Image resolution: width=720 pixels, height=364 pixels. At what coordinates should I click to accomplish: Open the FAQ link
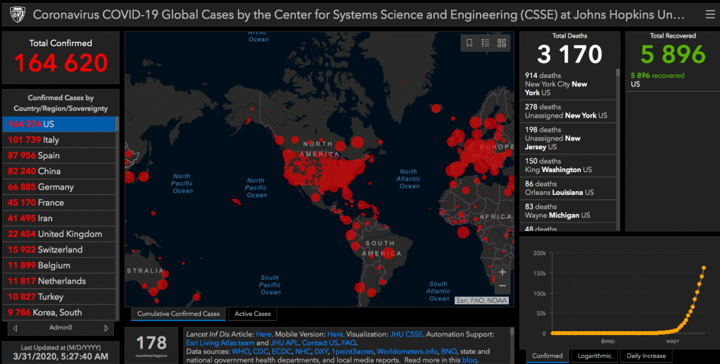pyautogui.click(x=349, y=343)
